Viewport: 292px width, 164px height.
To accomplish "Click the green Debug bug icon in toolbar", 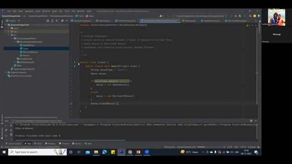I will click(235, 16).
